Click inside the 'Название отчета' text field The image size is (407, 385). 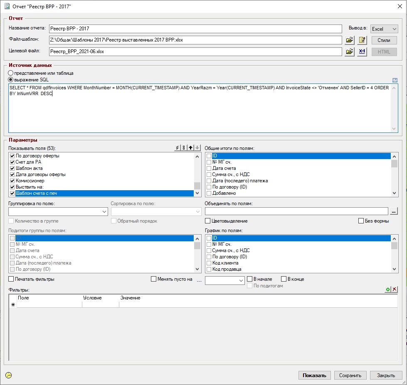195,29
